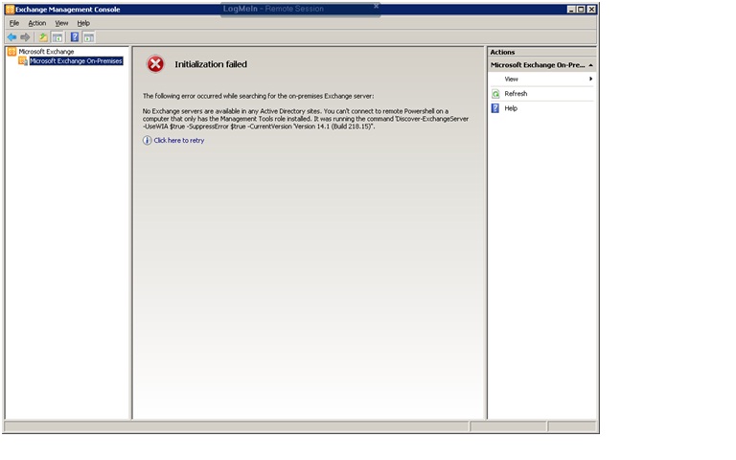The image size is (736, 460).
Task: Click the Back arrow toolbar icon
Action: pos(11,37)
